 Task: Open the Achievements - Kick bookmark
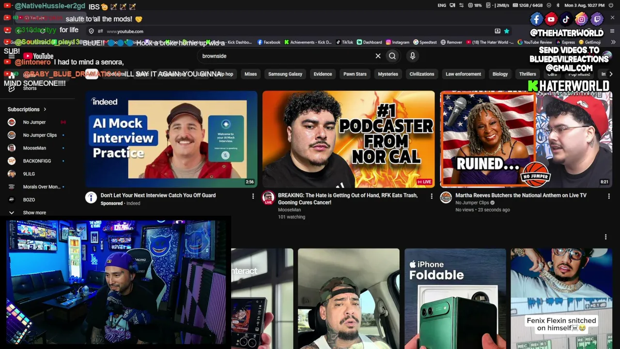click(x=308, y=42)
